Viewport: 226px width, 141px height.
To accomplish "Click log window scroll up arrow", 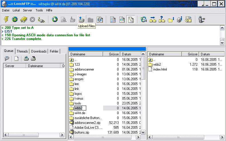I will click(x=222, y=28).
